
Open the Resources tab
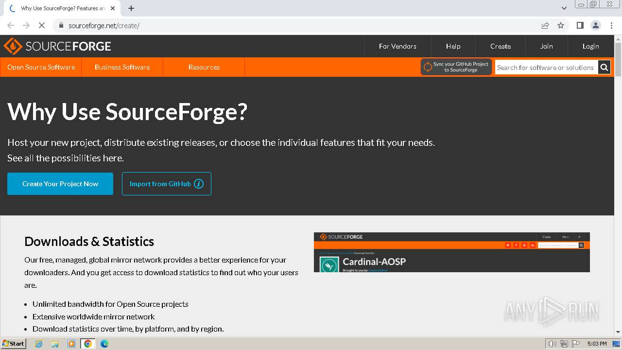204,67
